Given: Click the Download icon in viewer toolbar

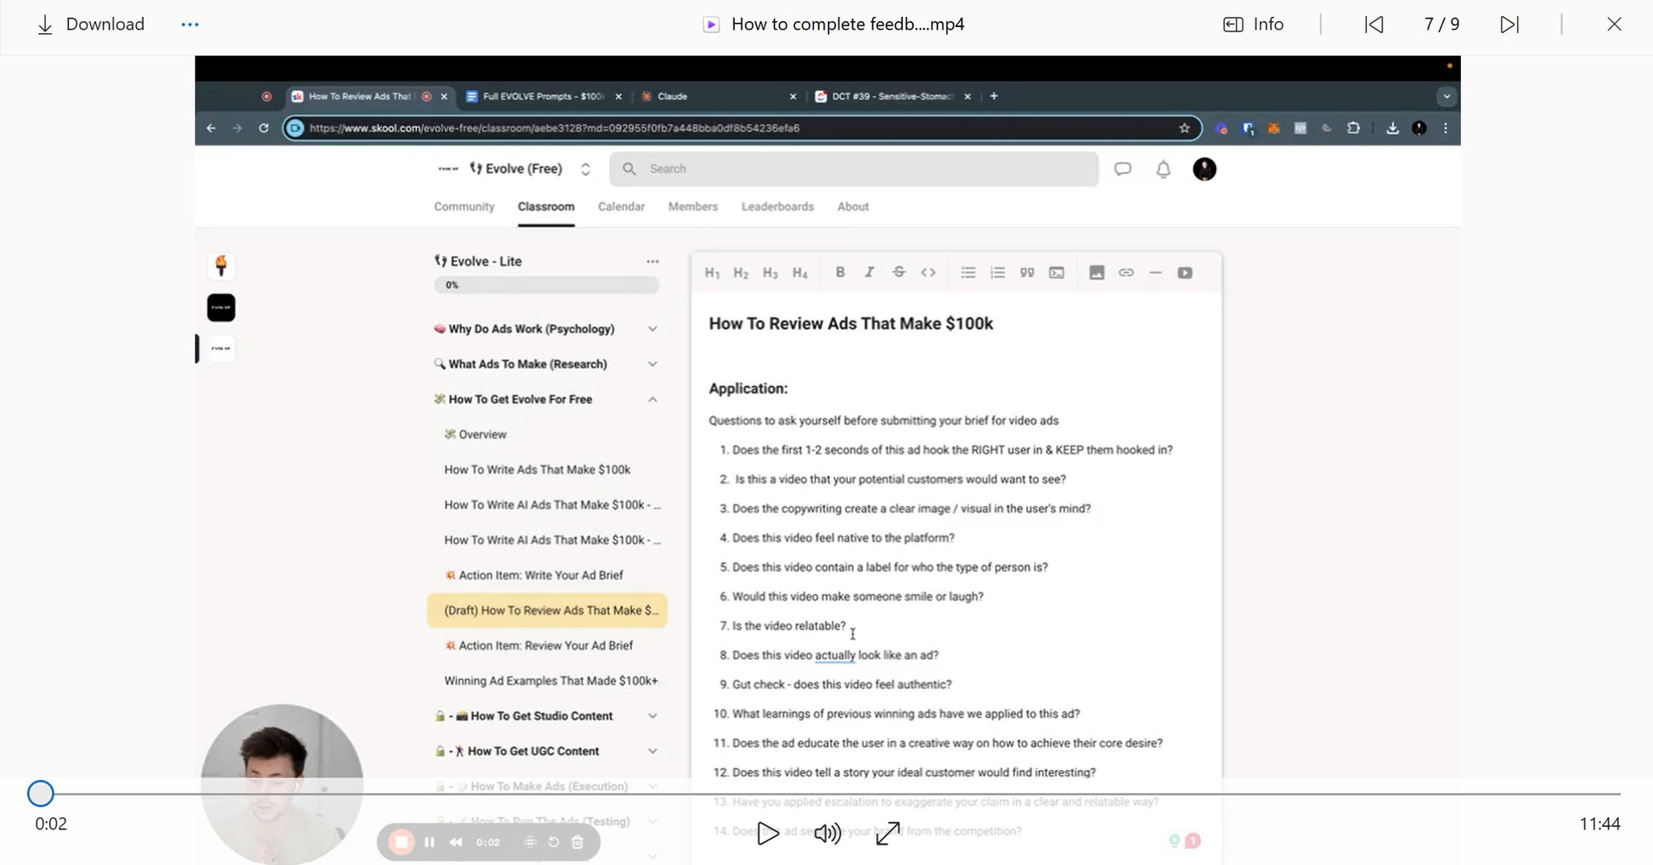Looking at the screenshot, I should pos(45,25).
